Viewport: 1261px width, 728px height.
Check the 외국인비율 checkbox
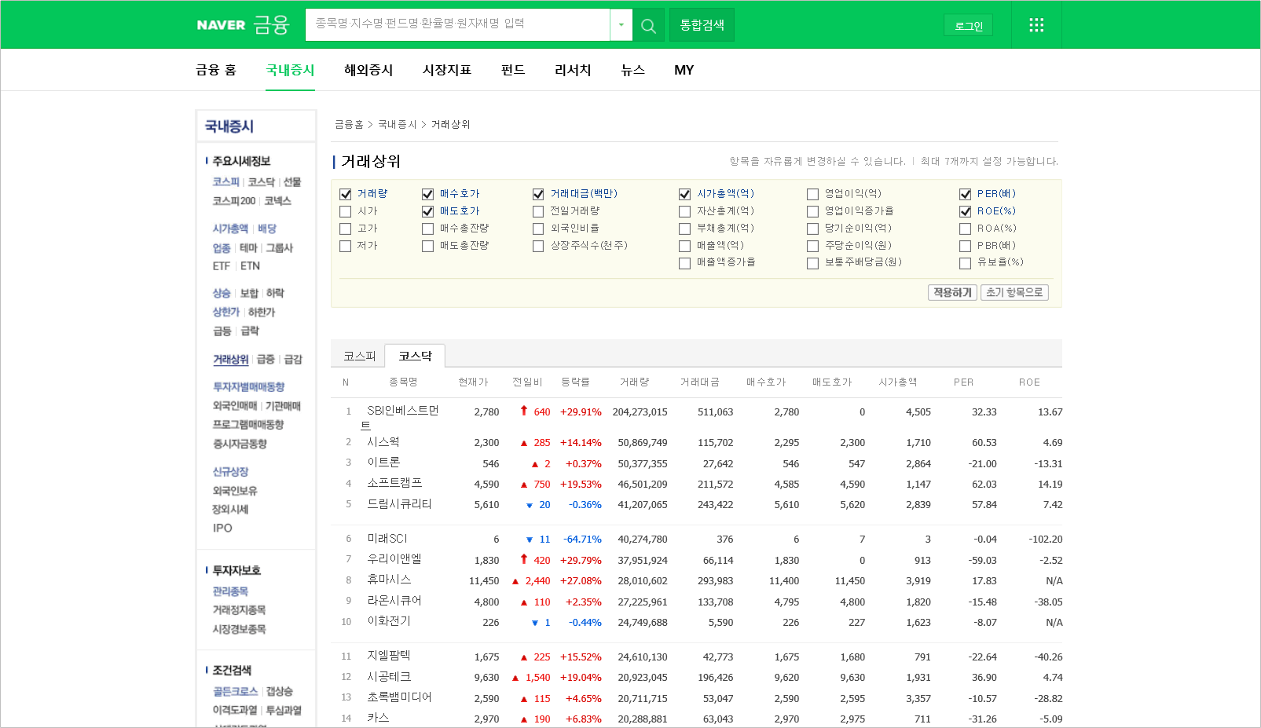[x=538, y=229]
